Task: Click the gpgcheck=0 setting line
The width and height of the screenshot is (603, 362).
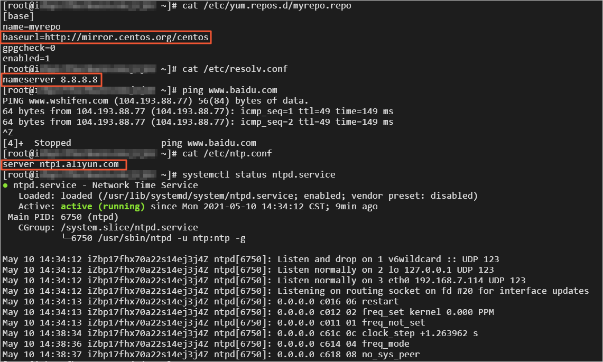Action: tap(29, 48)
